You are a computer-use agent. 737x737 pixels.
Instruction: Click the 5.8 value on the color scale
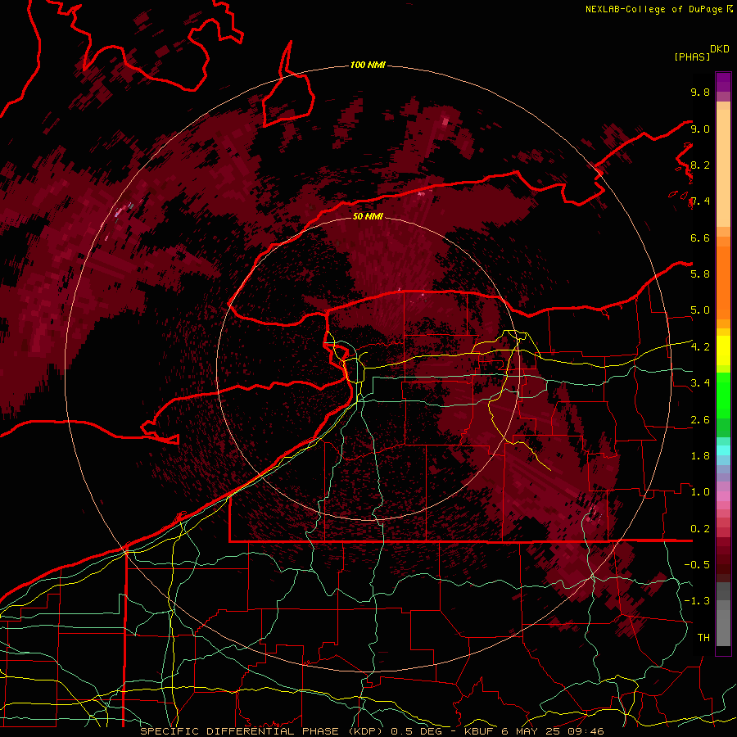[x=700, y=274]
